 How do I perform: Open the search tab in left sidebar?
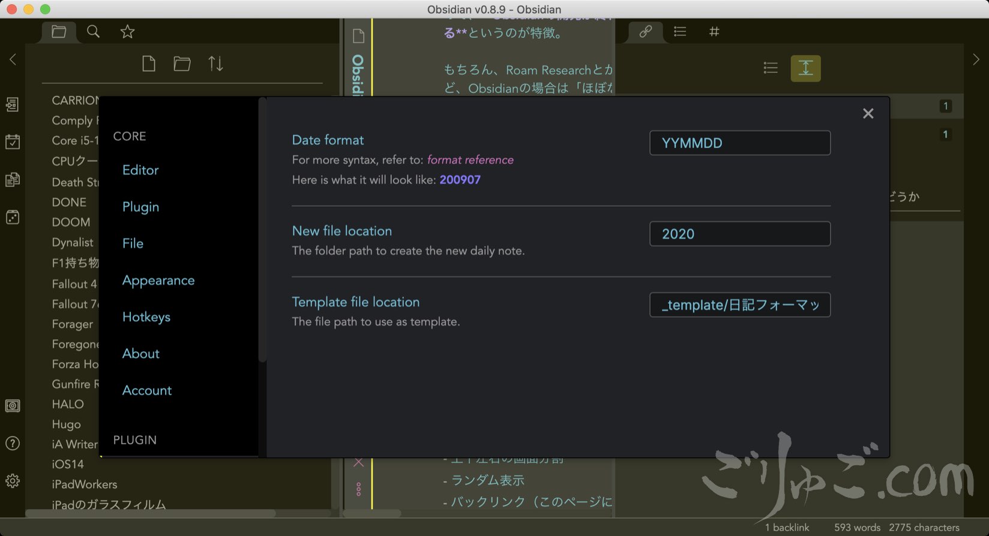[93, 32]
